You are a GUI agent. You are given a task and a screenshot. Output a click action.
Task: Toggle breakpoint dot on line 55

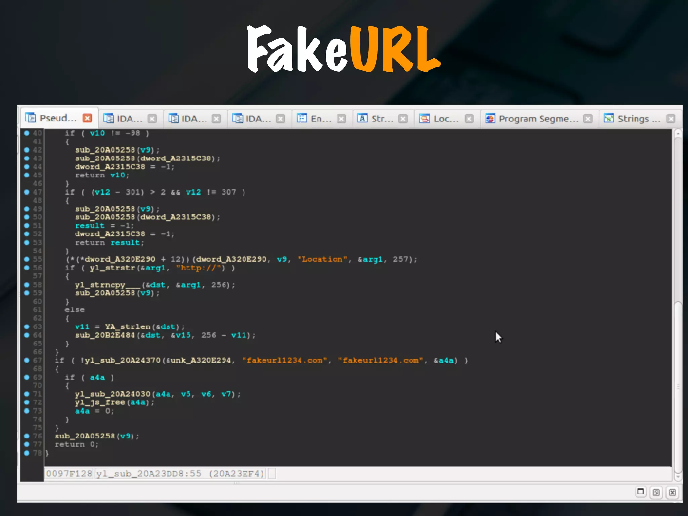coord(27,259)
